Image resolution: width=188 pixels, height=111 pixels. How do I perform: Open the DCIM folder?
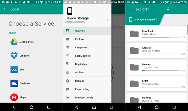pos(157,84)
